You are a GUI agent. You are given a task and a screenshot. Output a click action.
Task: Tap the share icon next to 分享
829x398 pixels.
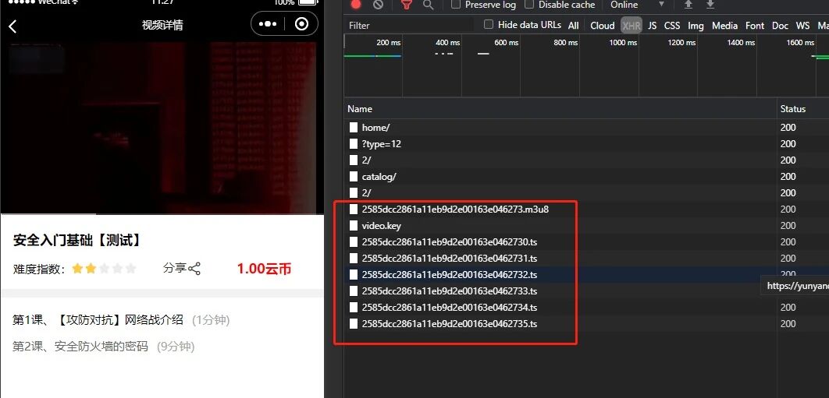[x=194, y=269]
